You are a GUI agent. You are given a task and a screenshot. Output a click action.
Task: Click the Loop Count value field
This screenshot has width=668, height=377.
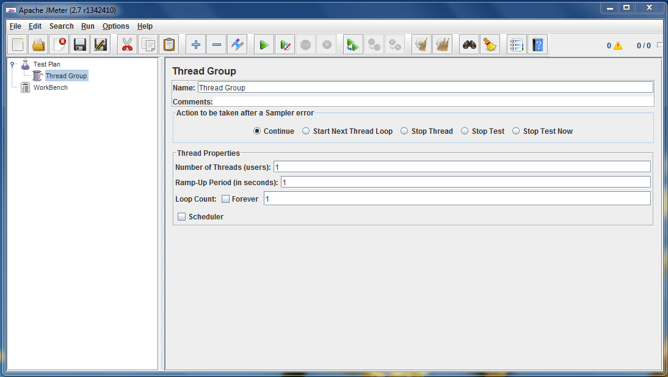457,199
